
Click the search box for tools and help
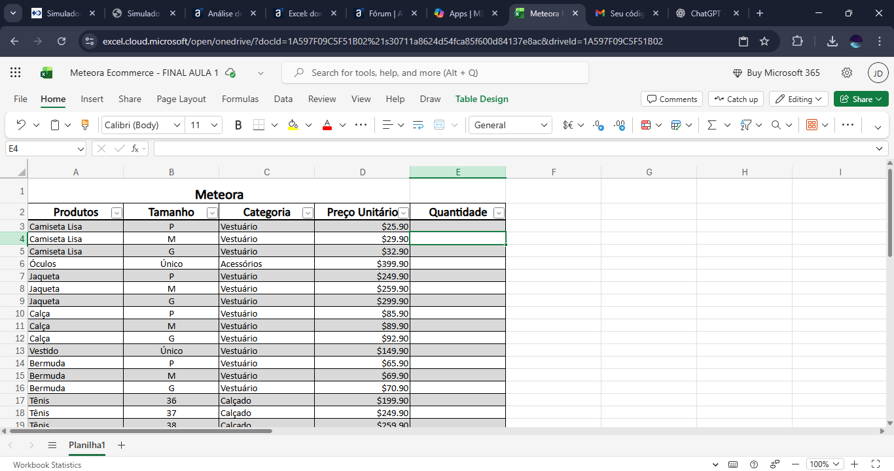(435, 73)
